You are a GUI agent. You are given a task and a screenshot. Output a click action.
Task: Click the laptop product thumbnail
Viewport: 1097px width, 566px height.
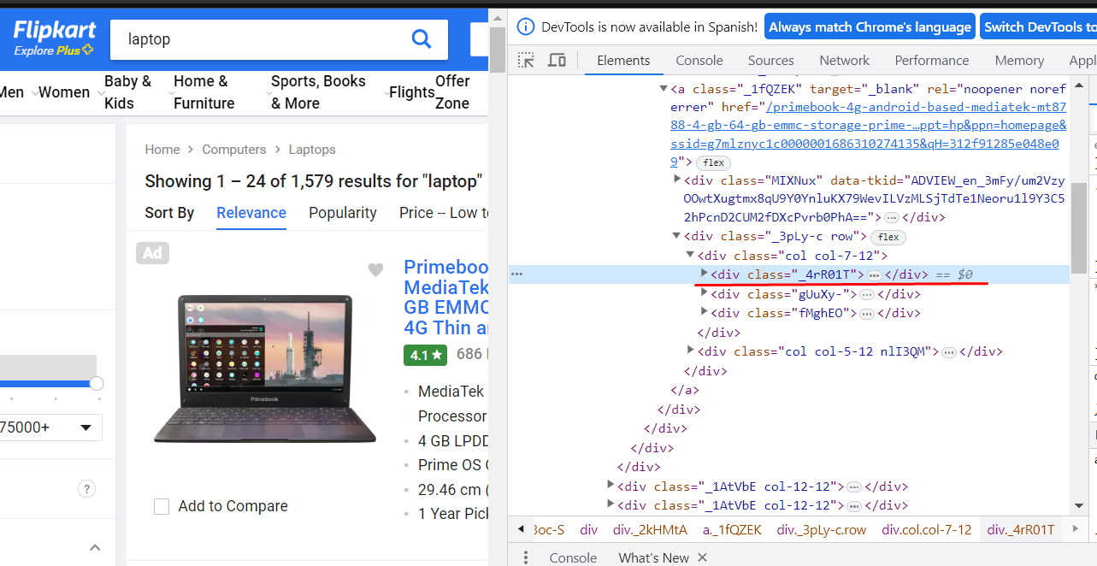(265, 368)
